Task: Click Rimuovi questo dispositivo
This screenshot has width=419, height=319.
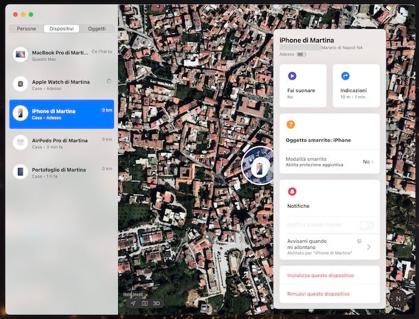Action: [x=318, y=294]
